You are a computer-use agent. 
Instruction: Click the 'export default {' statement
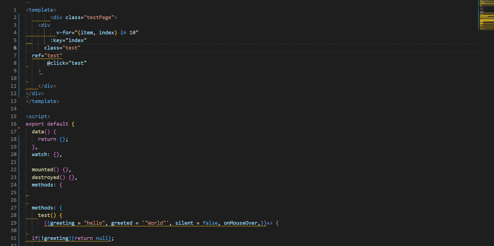coord(50,124)
